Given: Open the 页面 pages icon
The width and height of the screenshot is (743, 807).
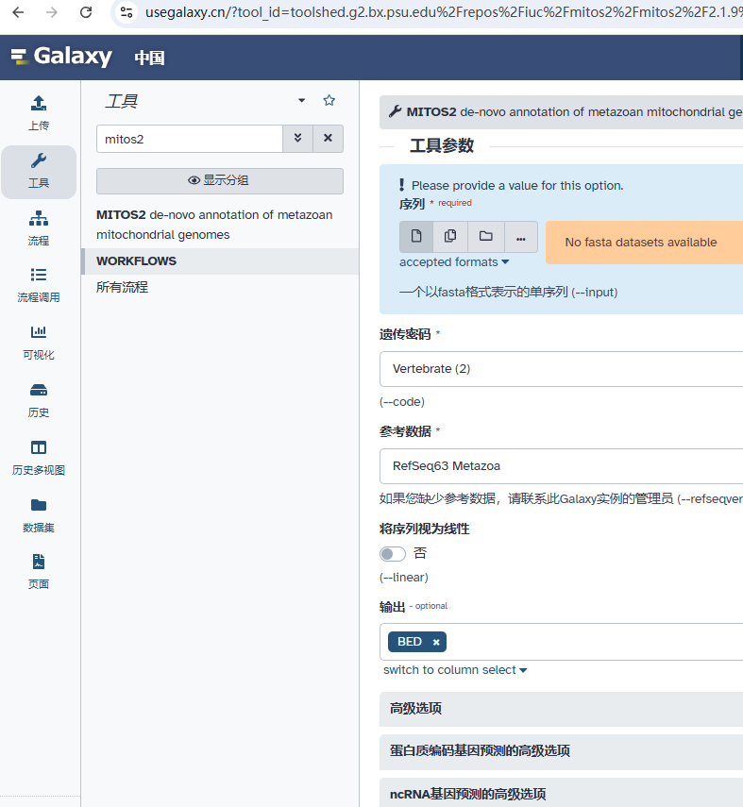Looking at the screenshot, I should point(39,572).
